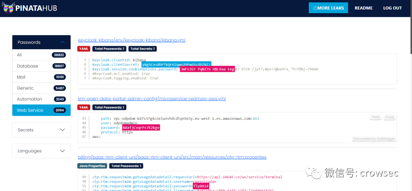Collapse the Passwords section chevron
Screen dimensions: 412x191
point(62,42)
